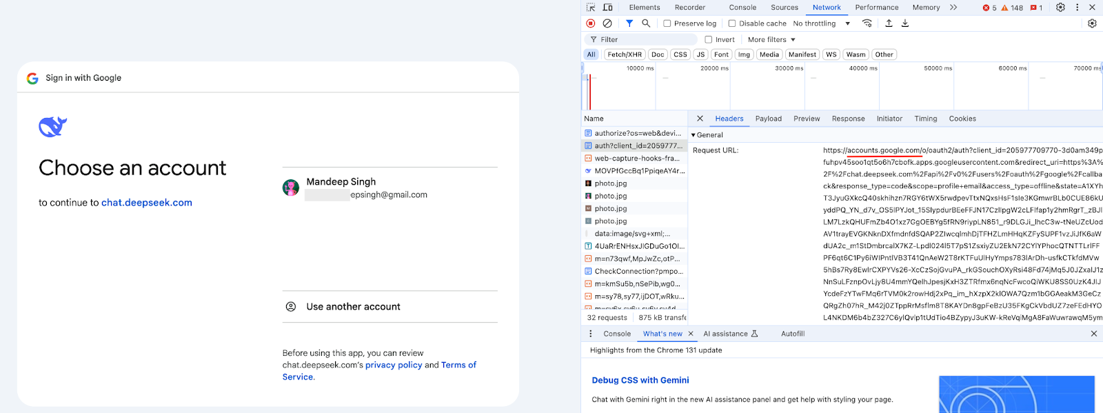The width and height of the screenshot is (1103, 413).
Task: Check the Invert filter checkbox
Action: (708, 40)
